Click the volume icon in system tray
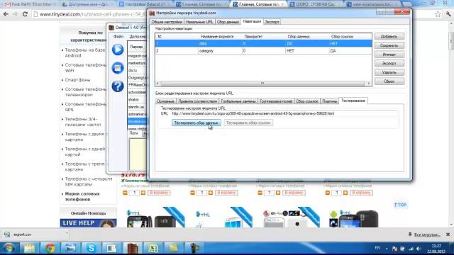The width and height of the screenshot is (454, 255). [419, 249]
